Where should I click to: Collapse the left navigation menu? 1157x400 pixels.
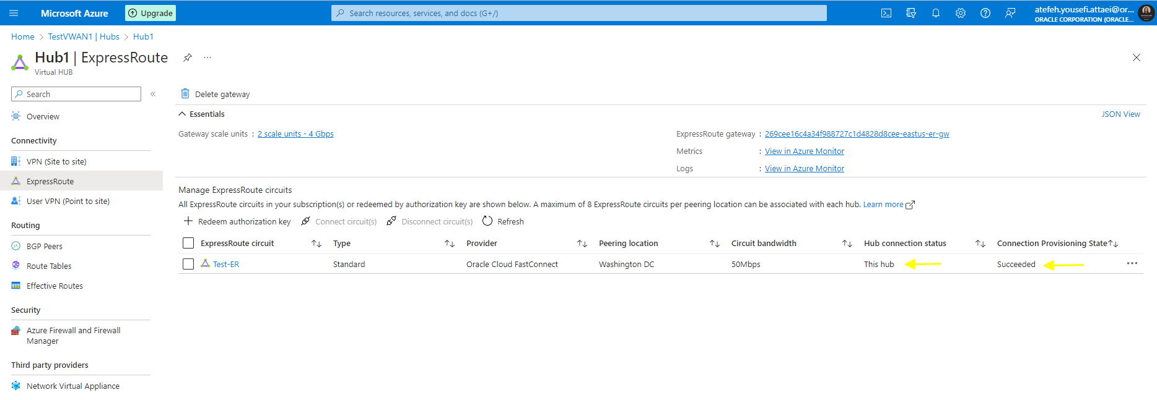point(153,94)
